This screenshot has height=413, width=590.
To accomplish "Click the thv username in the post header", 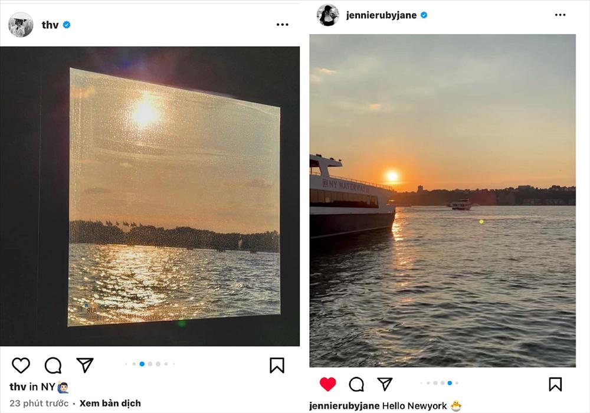I will 50,25.
